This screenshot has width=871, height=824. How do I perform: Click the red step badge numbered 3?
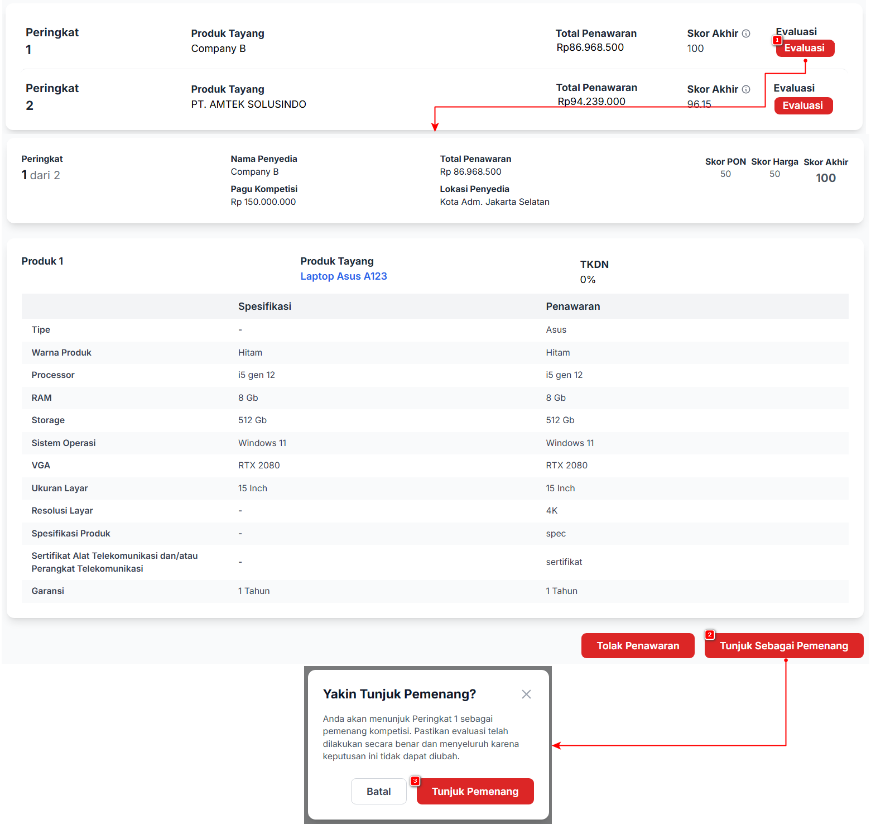point(415,781)
